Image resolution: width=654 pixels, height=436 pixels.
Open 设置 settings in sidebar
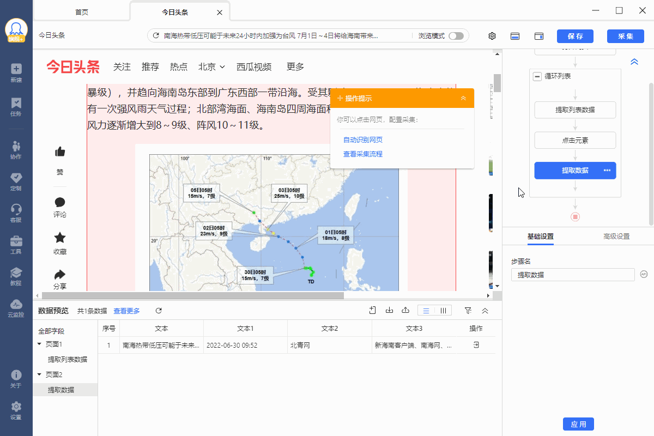tap(16, 410)
